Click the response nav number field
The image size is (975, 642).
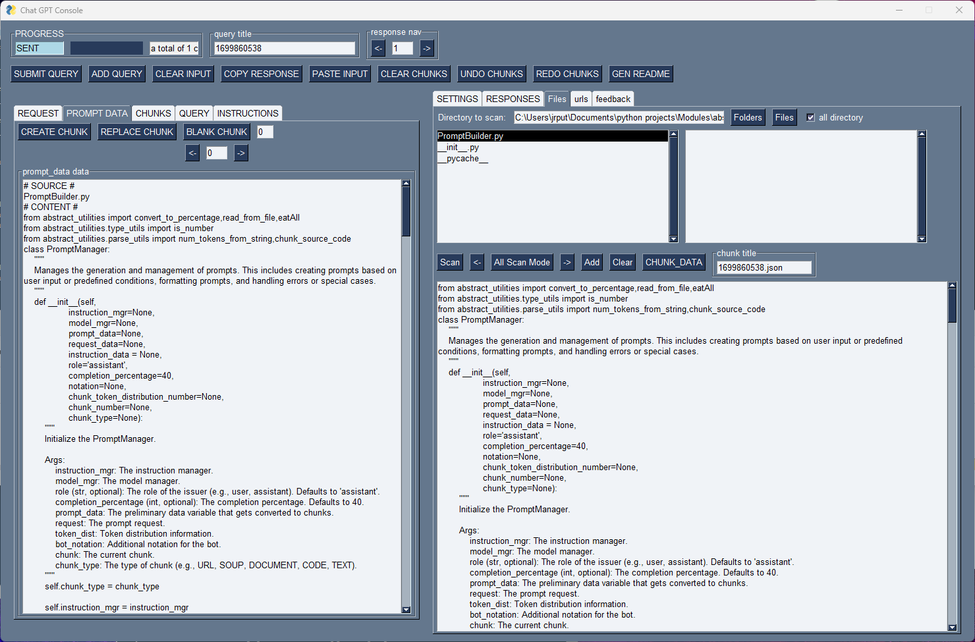(x=403, y=48)
